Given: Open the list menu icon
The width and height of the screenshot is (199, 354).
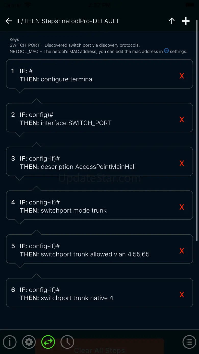Looking at the screenshot, I should pos(189,342).
